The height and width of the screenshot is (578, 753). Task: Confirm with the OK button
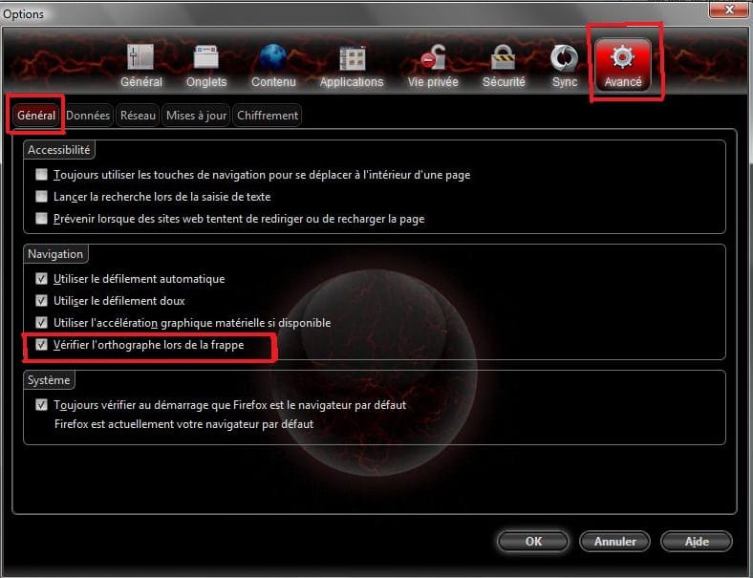(533, 542)
